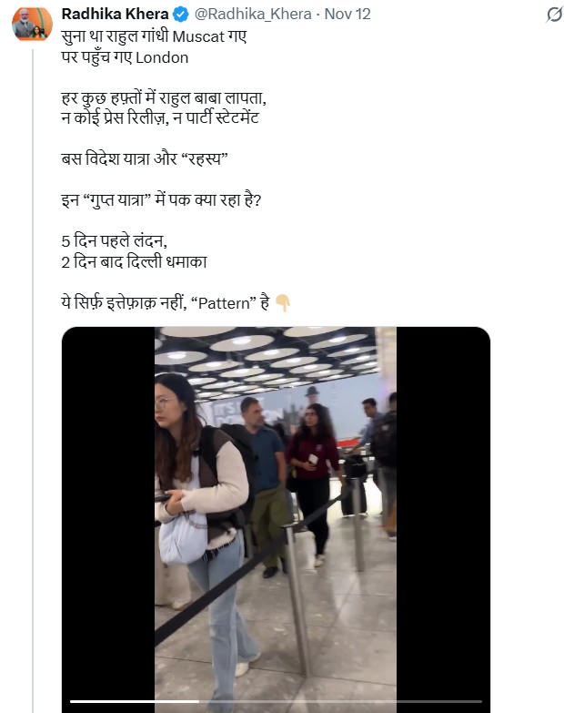Screen dimensions: 564x713
Task: Play the airport video
Action: click(x=276, y=519)
